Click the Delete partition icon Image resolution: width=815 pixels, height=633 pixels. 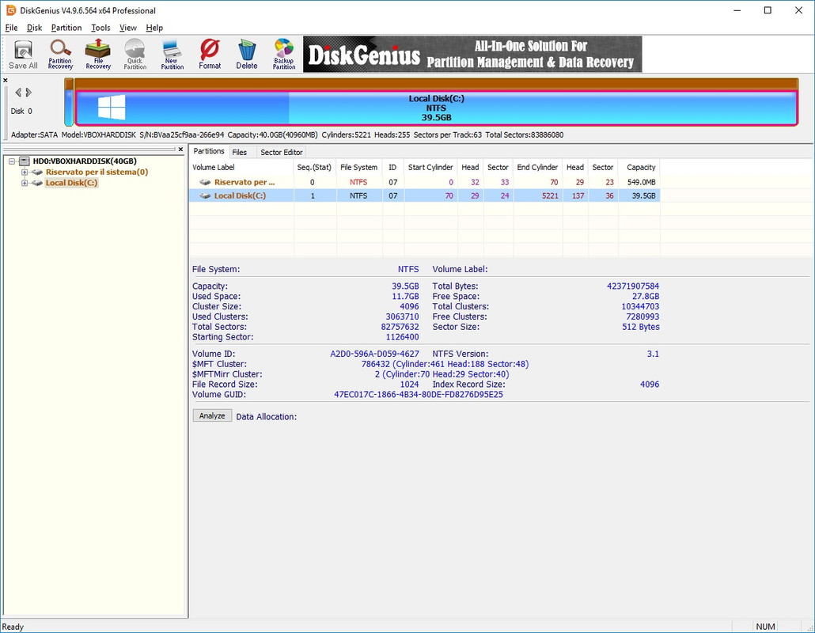click(247, 55)
